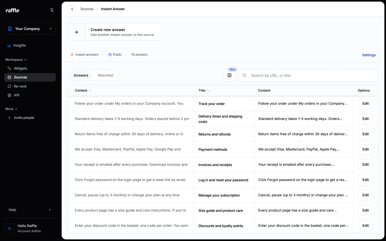Screen dimensions: 386x241
Task: Click the search magnifier icon
Action: [244, 76]
